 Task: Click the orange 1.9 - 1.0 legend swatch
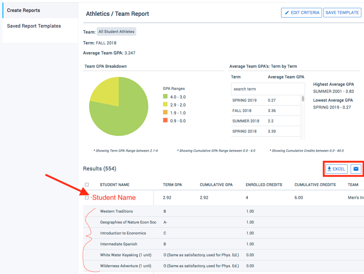pyautogui.click(x=166, y=113)
